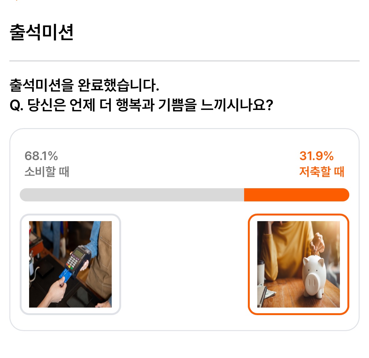Image resolution: width=369 pixels, height=358 pixels.
Task: Click the empty area between the two photos
Action: tap(185, 264)
